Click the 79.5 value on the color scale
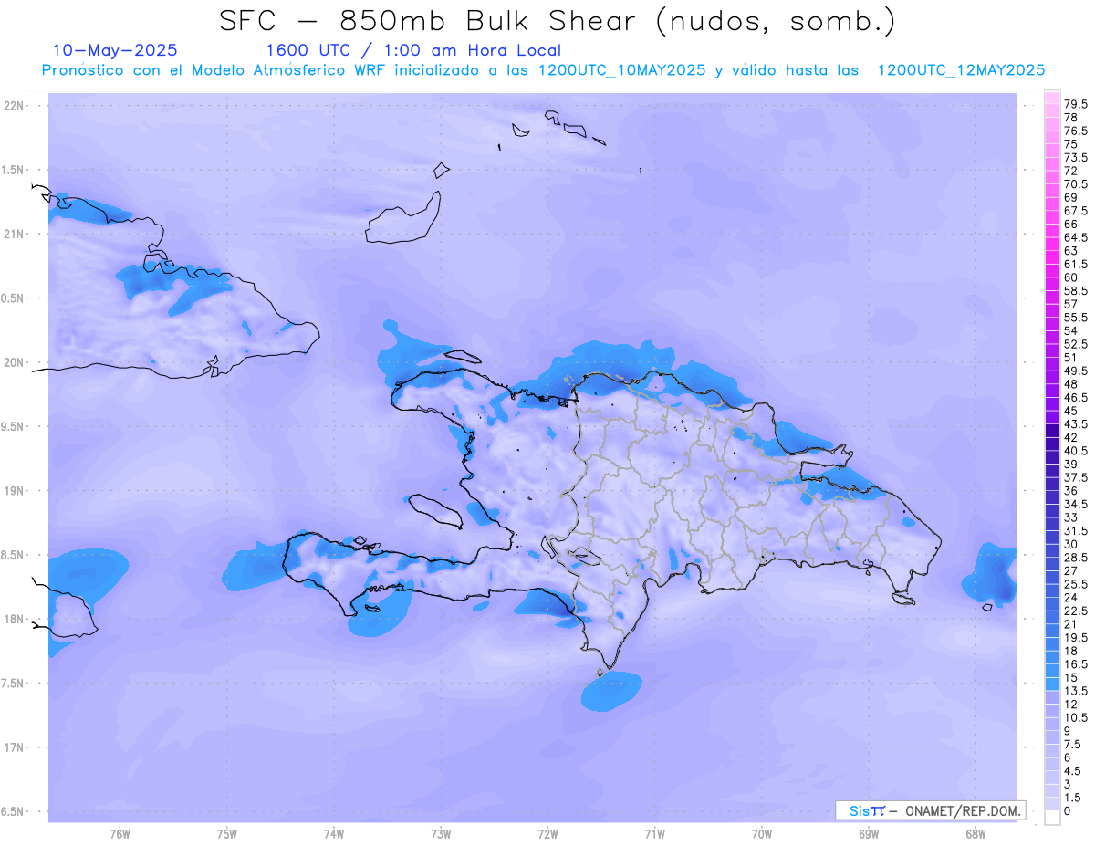The height and width of the screenshot is (846, 1095). (x=1075, y=105)
